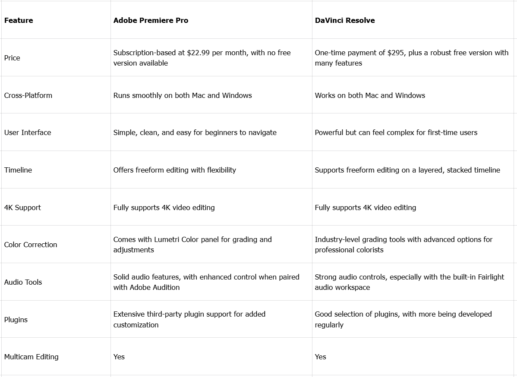Select the "4K Support" row label
Viewport: 517px width, 377px height.
22,207
